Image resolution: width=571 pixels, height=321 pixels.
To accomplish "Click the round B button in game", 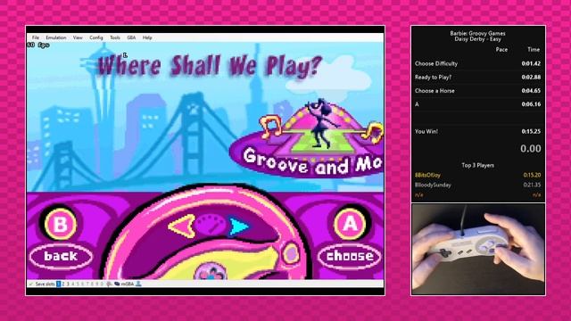I will click(61, 224).
